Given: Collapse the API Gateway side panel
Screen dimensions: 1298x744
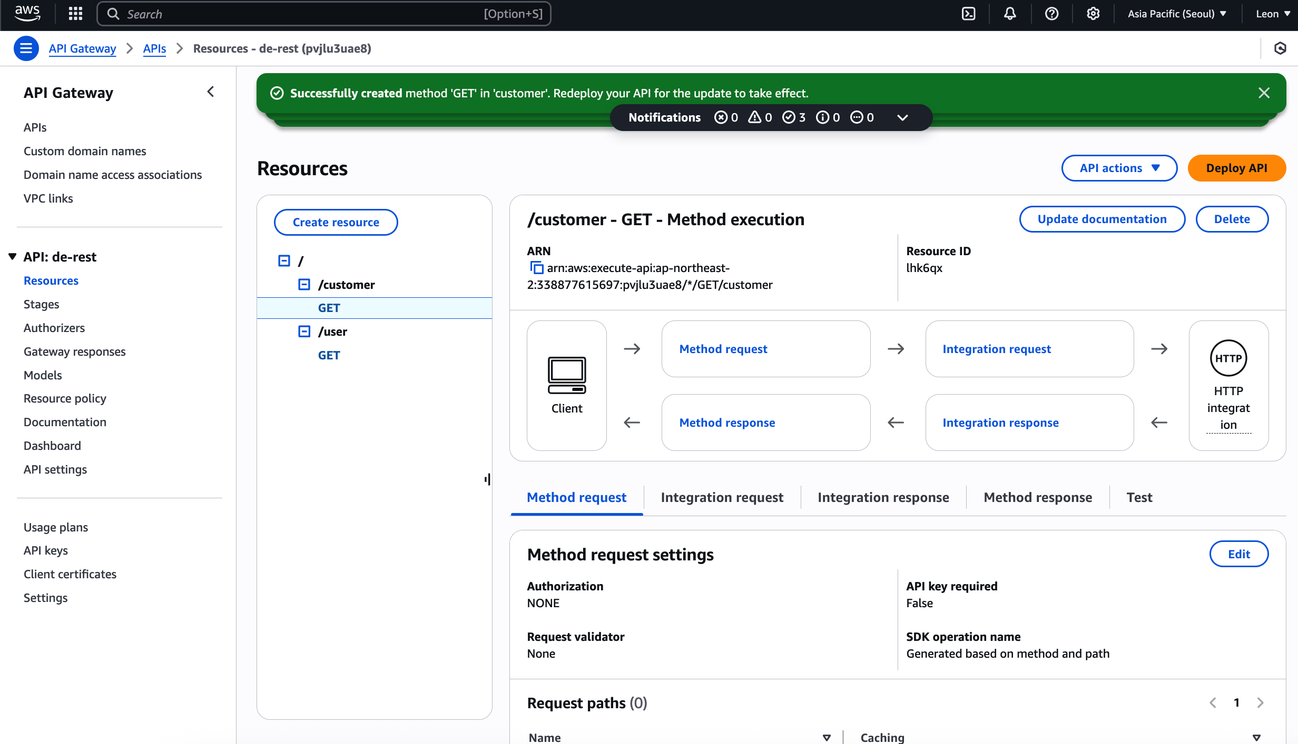Looking at the screenshot, I should (x=210, y=92).
